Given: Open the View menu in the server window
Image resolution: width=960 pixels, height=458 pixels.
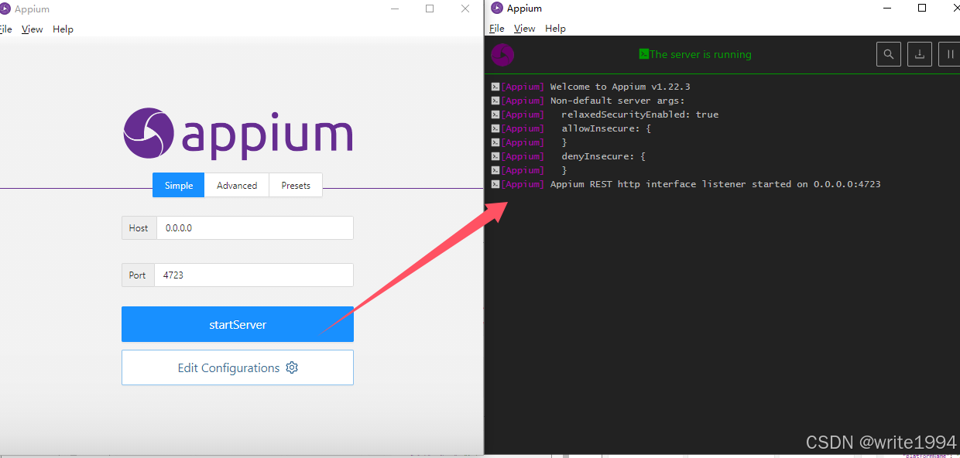Looking at the screenshot, I should click(x=524, y=28).
